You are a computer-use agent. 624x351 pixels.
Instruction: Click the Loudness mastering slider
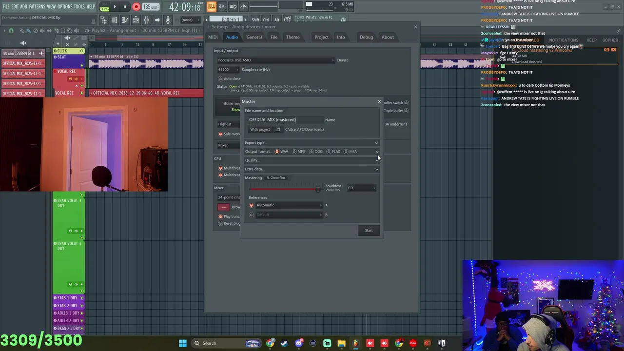pyautogui.click(x=285, y=189)
